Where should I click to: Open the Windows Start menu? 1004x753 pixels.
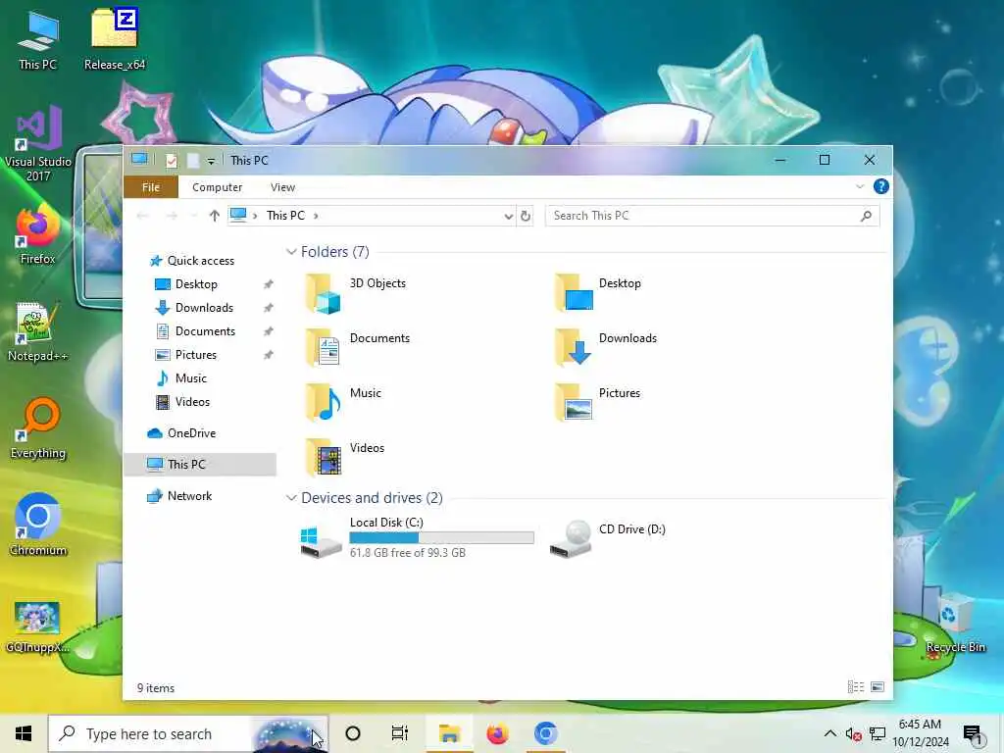tap(24, 733)
